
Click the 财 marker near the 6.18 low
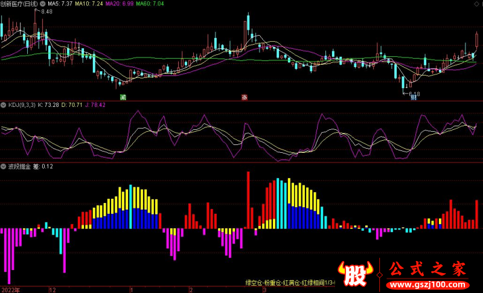click(414, 97)
